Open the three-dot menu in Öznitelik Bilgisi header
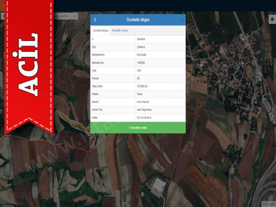This screenshot has width=276, height=207. pyautogui.click(x=95, y=20)
